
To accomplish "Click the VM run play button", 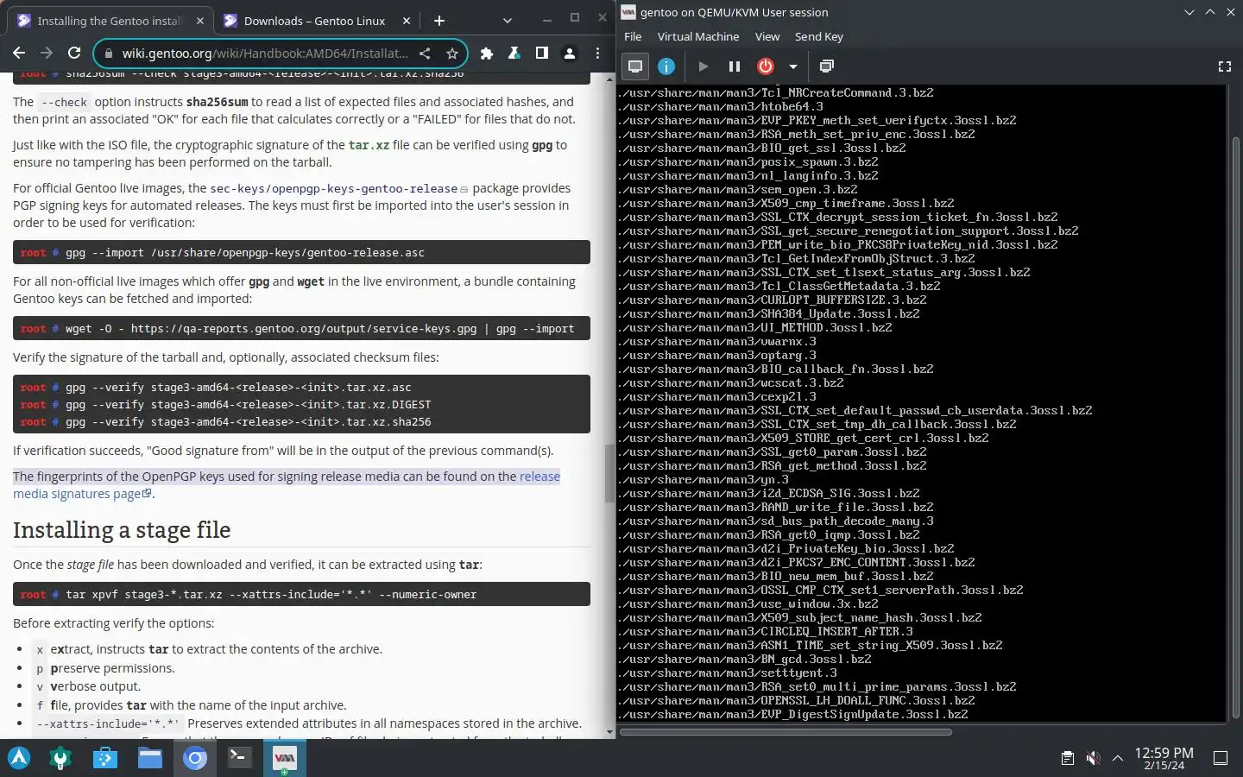I will (x=703, y=66).
